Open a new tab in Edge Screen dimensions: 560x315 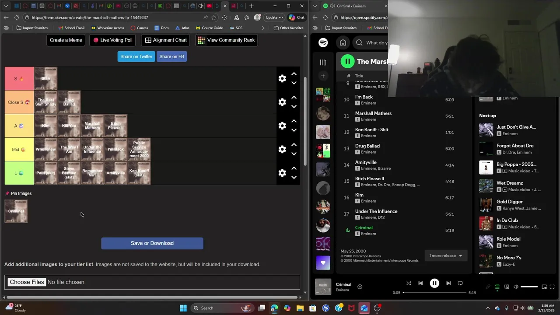[x=251, y=6]
